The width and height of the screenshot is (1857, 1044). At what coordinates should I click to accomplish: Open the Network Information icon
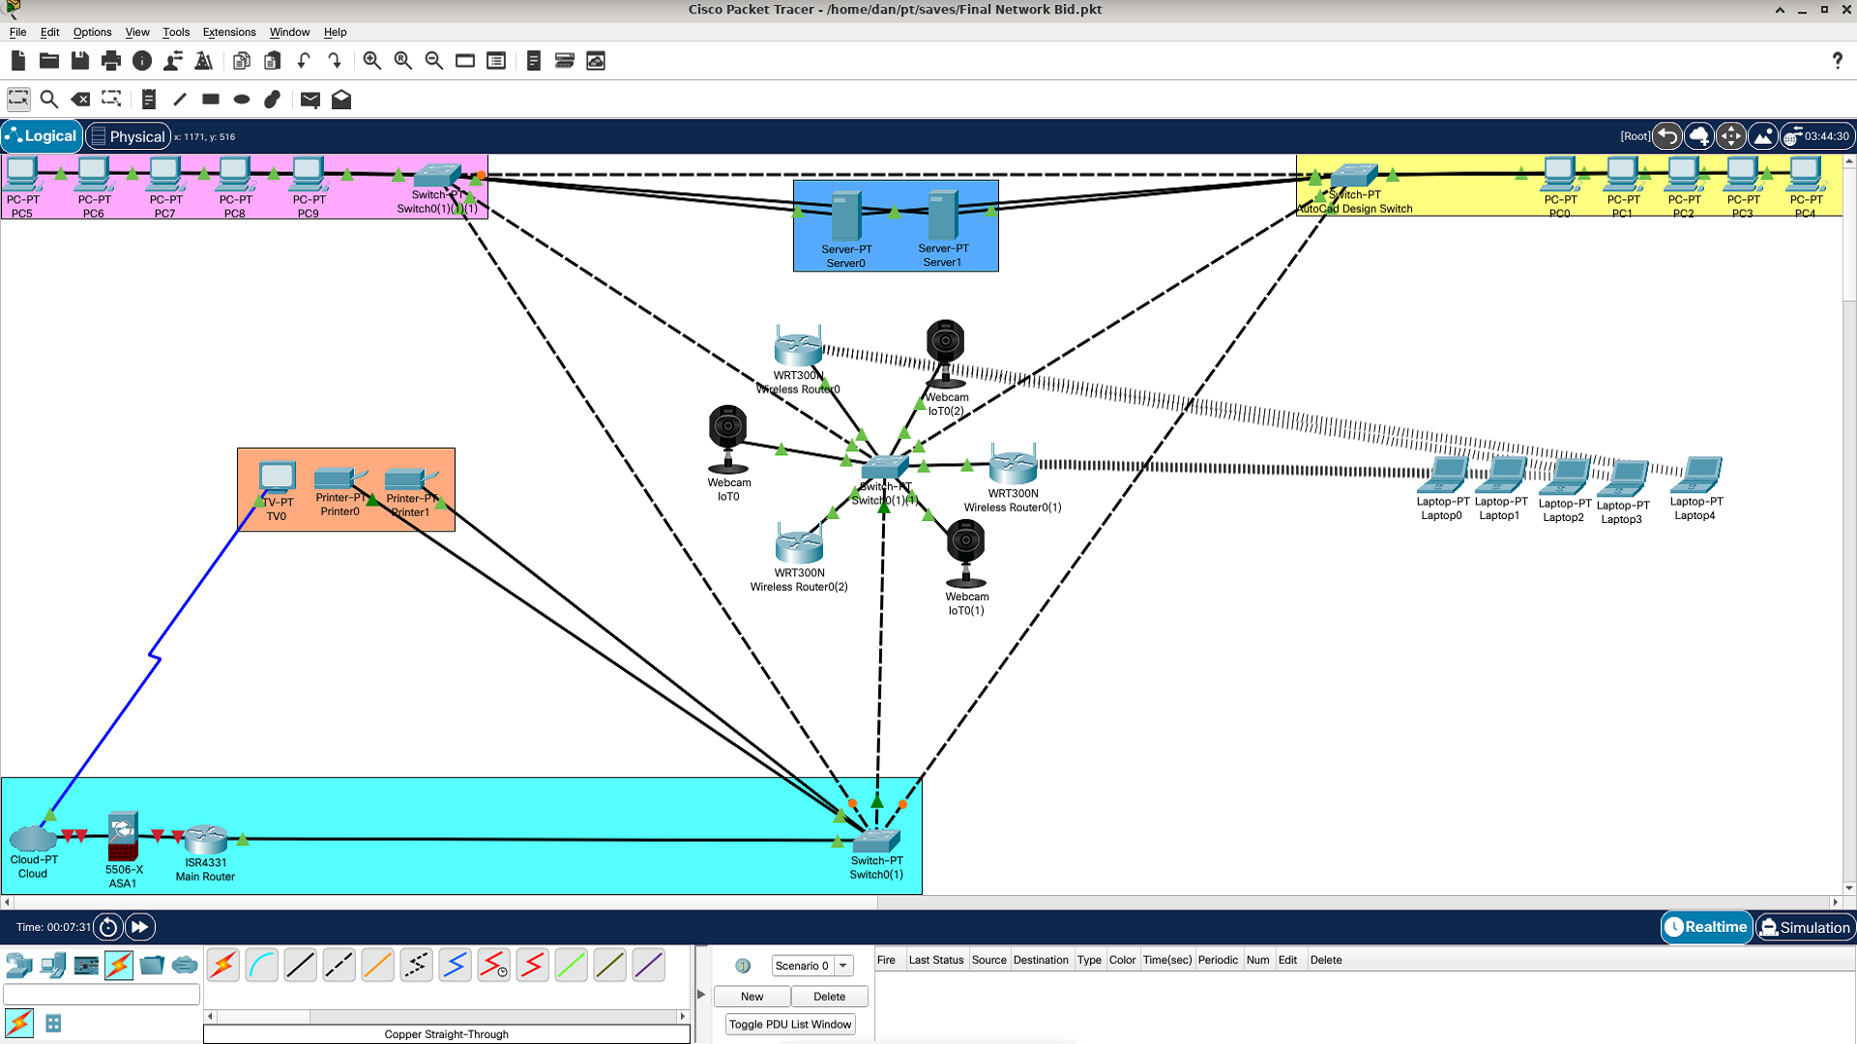[x=142, y=61]
